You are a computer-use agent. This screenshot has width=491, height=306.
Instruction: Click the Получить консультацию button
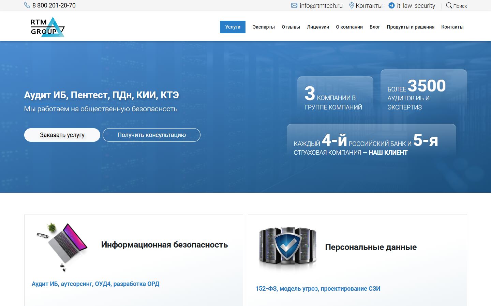[x=151, y=135]
